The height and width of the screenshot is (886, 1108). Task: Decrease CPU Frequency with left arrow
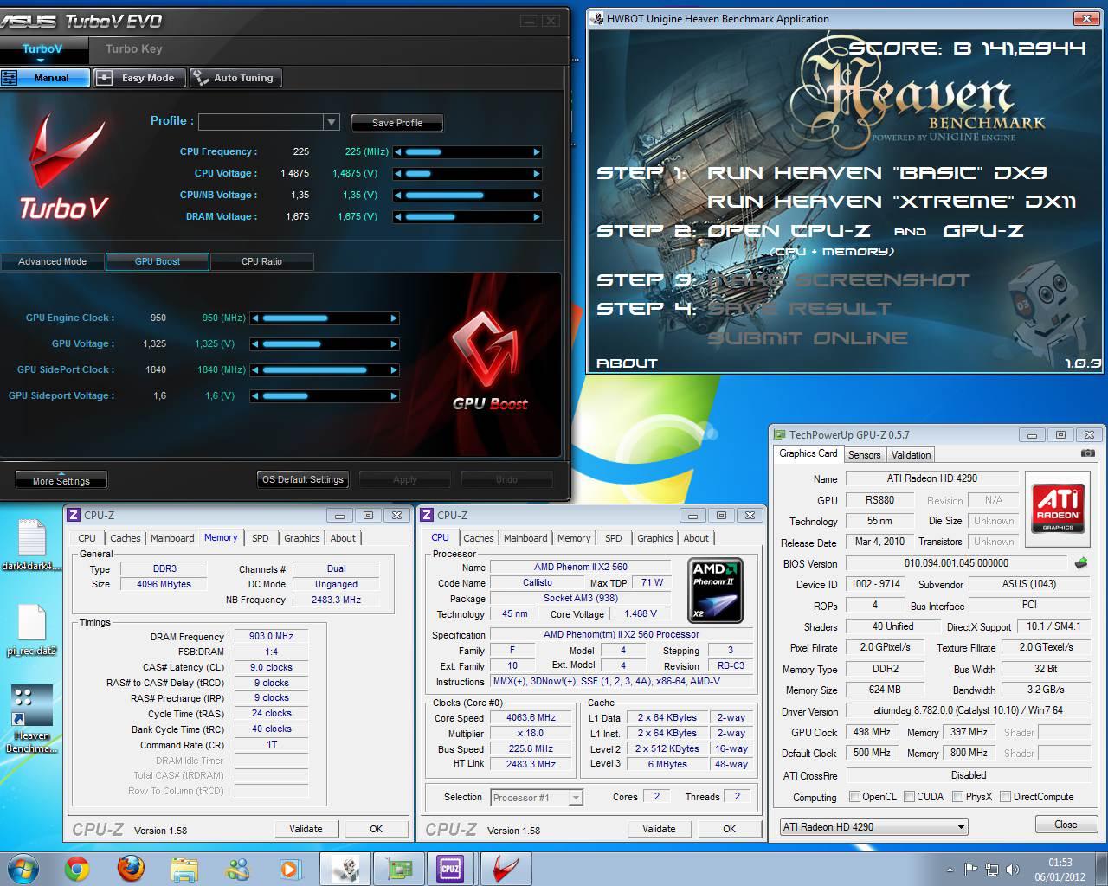398,152
